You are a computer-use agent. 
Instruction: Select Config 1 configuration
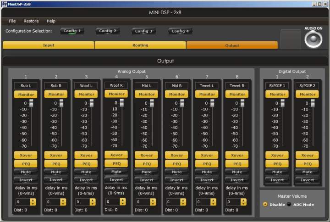[x=72, y=31]
